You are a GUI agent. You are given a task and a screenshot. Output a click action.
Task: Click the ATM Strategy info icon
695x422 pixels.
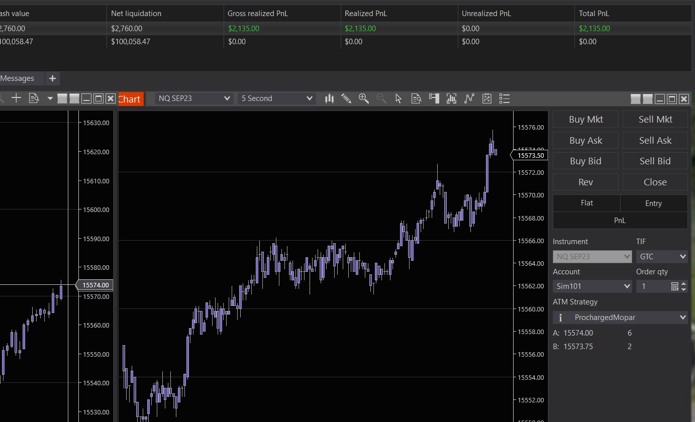(x=561, y=318)
